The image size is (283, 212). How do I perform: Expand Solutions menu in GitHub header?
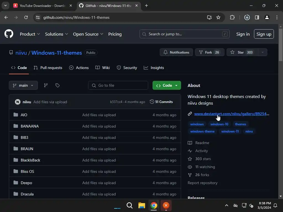(x=56, y=34)
